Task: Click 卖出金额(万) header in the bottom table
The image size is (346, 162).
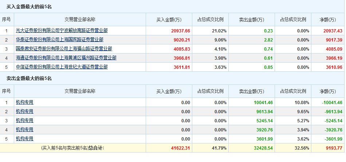Action: (252, 91)
